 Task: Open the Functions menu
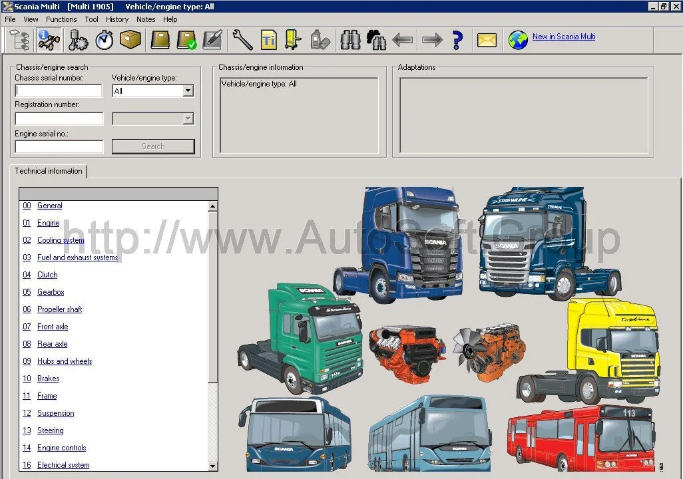click(61, 19)
